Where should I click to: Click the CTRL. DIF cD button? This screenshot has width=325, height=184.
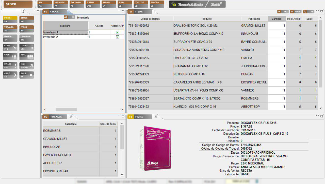coord(141,4)
